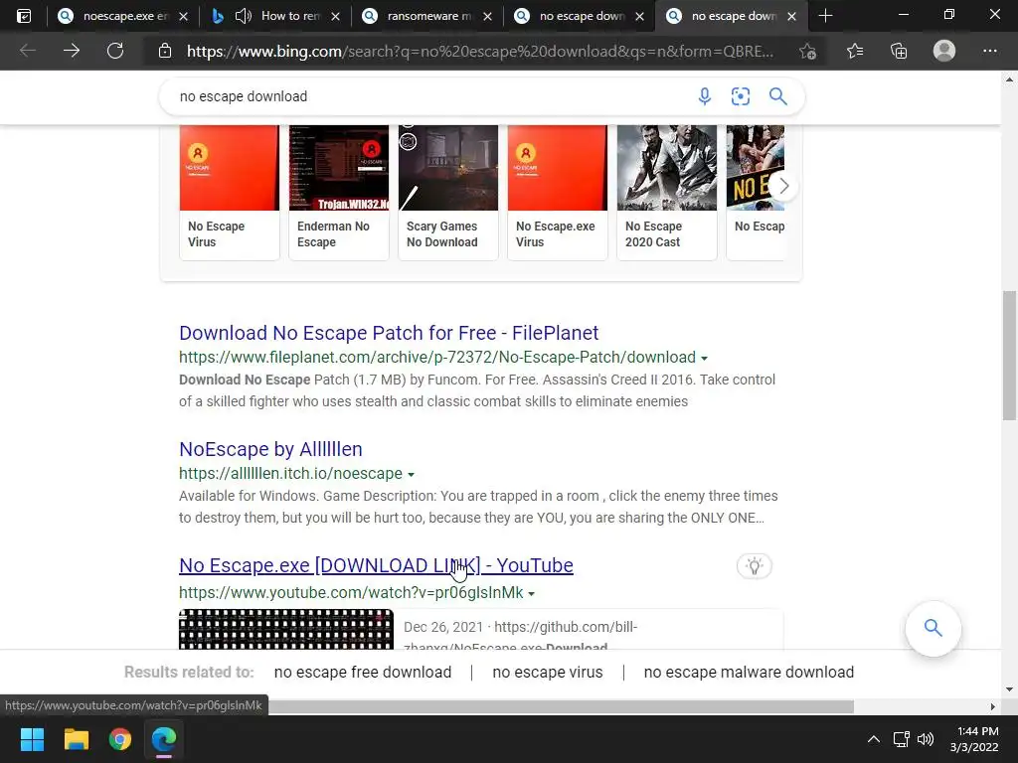
Task: Click scrollbar up arrow
Action: coord(1009,79)
